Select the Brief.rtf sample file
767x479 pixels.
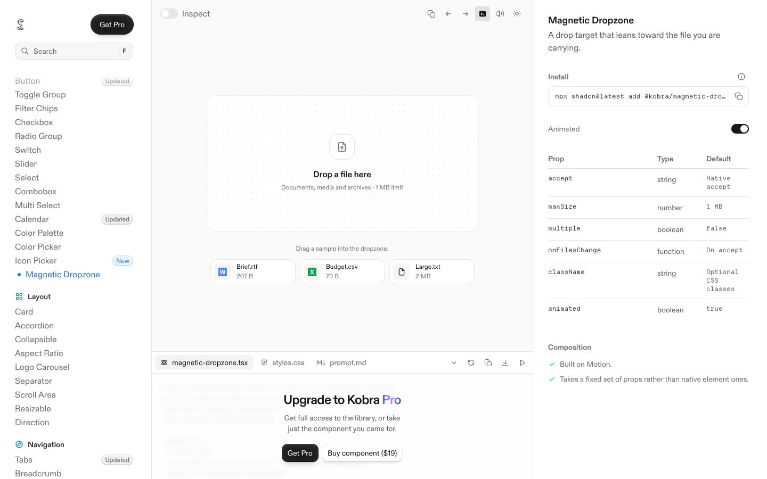pyautogui.click(x=253, y=271)
